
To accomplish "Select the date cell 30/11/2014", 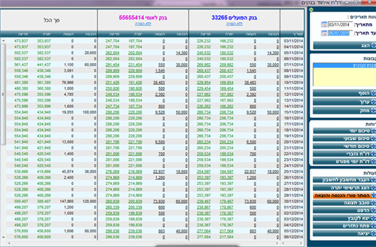I will 294,201.
